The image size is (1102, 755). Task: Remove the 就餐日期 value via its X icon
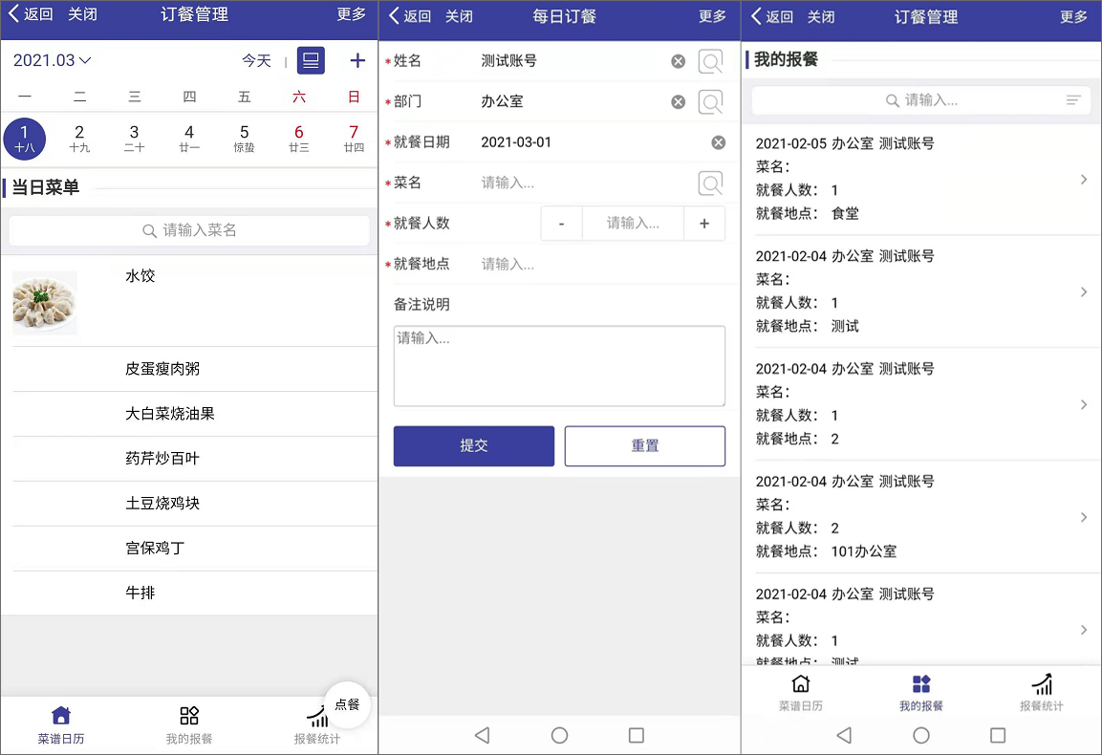(x=719, y=141)
